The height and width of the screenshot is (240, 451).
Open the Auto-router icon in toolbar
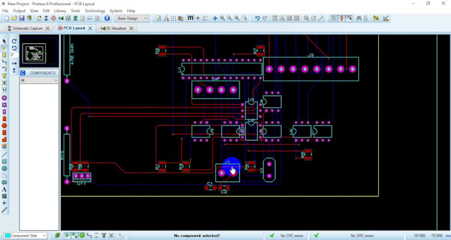tap(375, 19)
